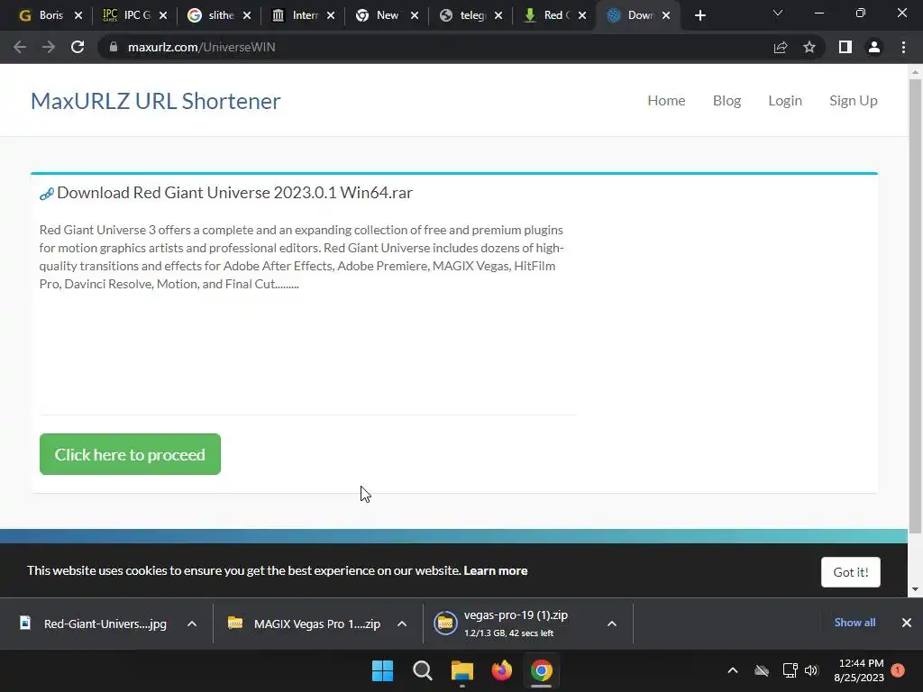Close the slithe tab

point(247,15)
